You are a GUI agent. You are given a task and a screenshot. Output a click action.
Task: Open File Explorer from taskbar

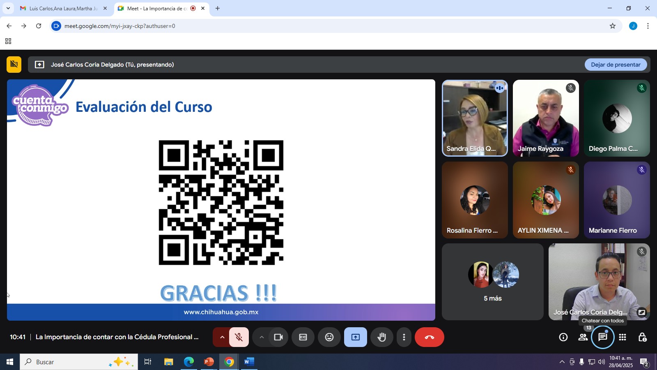point(168,362)
